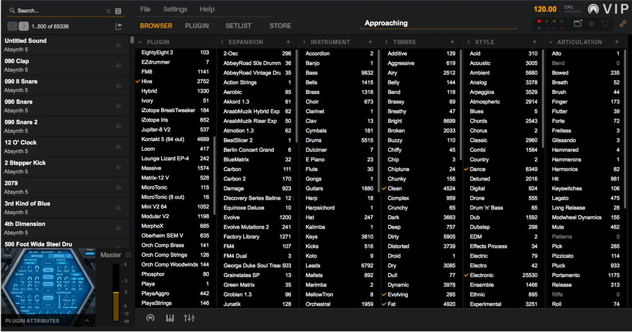Add filter with plus in EXPANSION header
Image resolution: width=632 pixels, height=332 pixels.
pyautogui.click(x=288, y=42)
